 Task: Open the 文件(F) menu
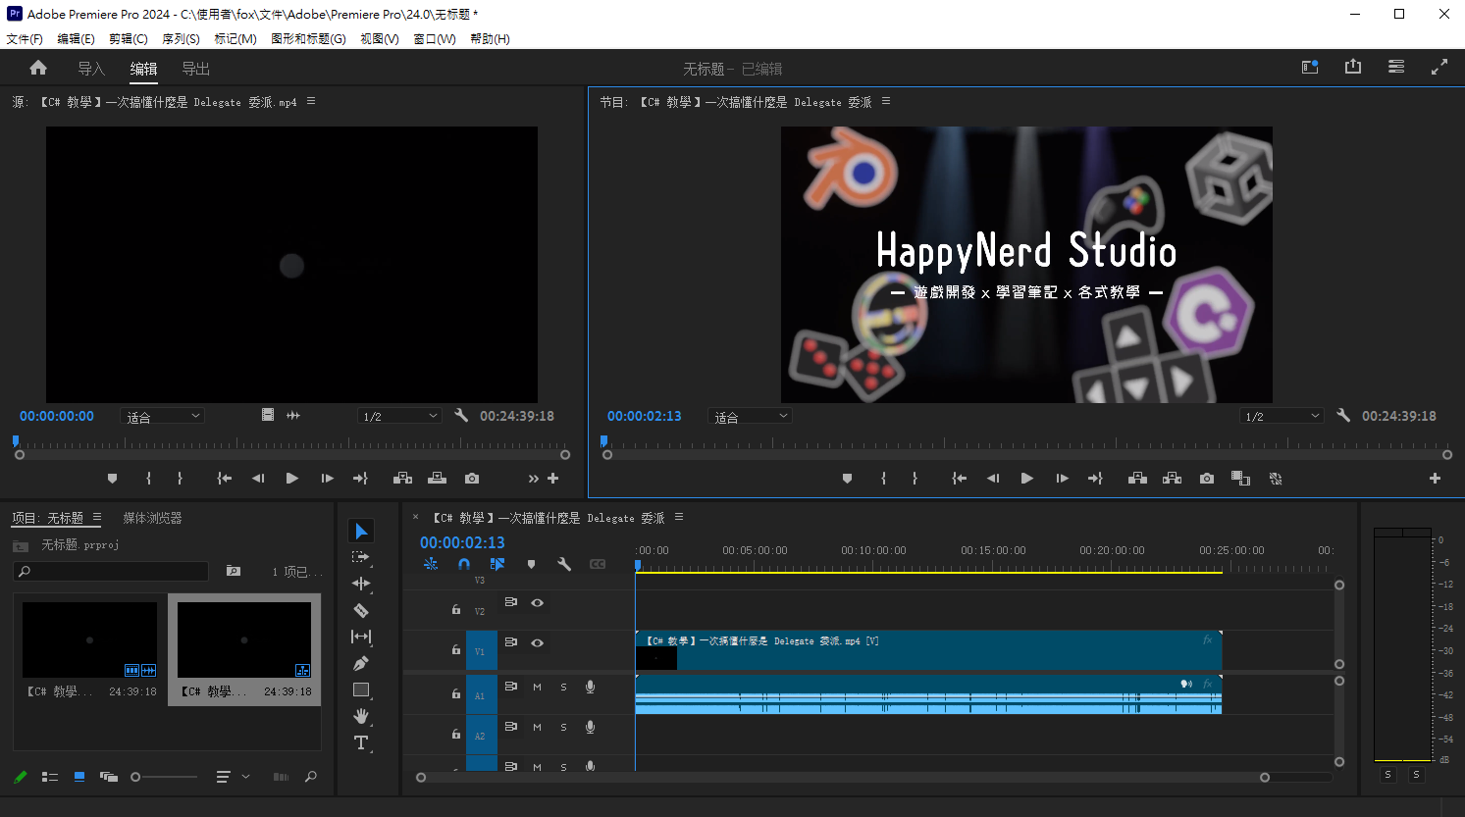point(25,38)
